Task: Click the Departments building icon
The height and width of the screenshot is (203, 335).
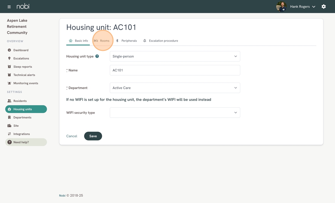Action: tap(9, 117)
